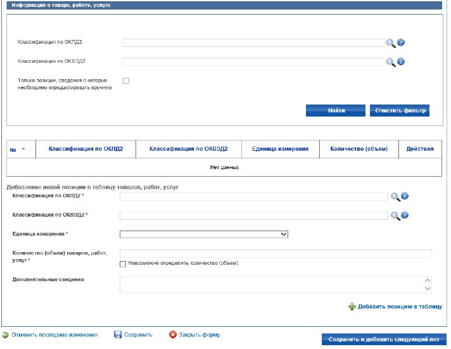Open help icon for new position ОКВЭД2

pos(405,215)
